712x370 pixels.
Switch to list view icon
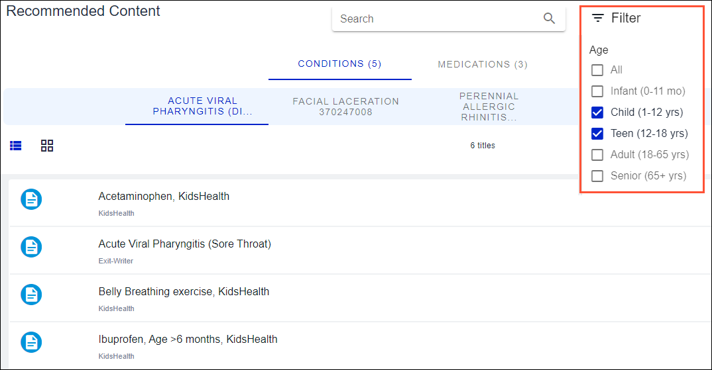(x=16, y=146)
